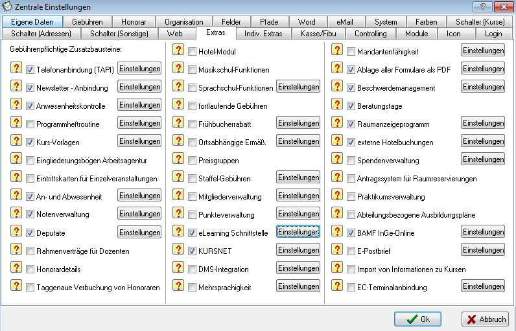The height and width of the screenshot is (331, 516).
Task: Click the help icon next to E-Postbrief
Action: pyautogui.click(x=337, y=249)
